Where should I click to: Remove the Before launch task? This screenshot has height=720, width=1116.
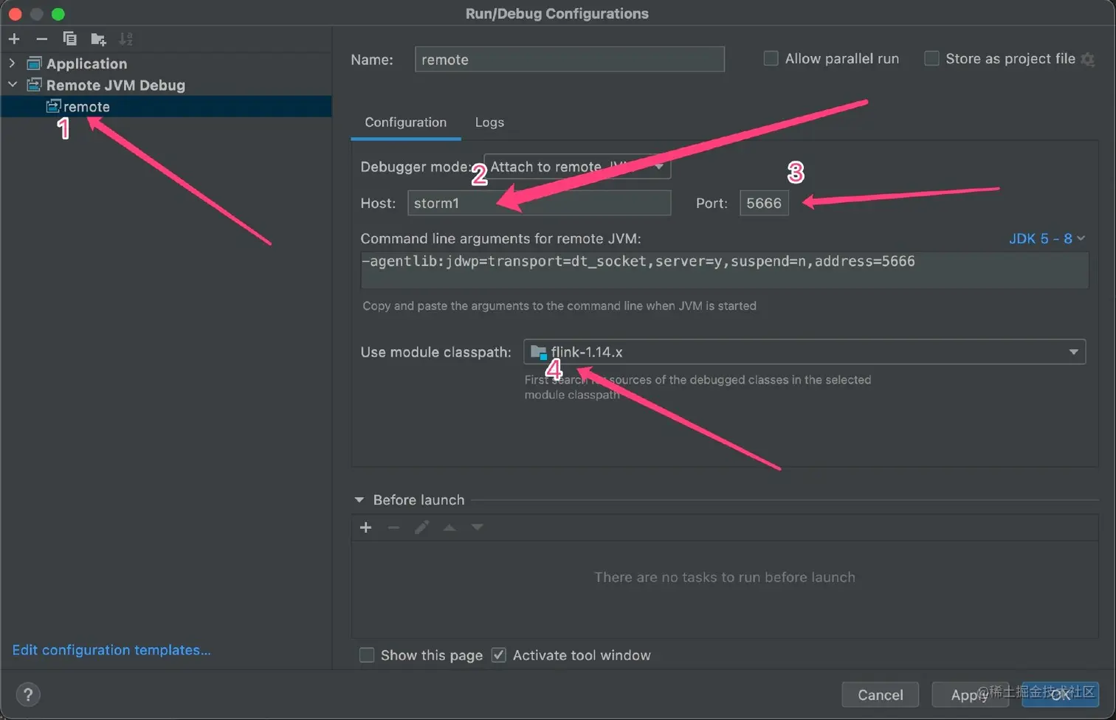[393, 527]
